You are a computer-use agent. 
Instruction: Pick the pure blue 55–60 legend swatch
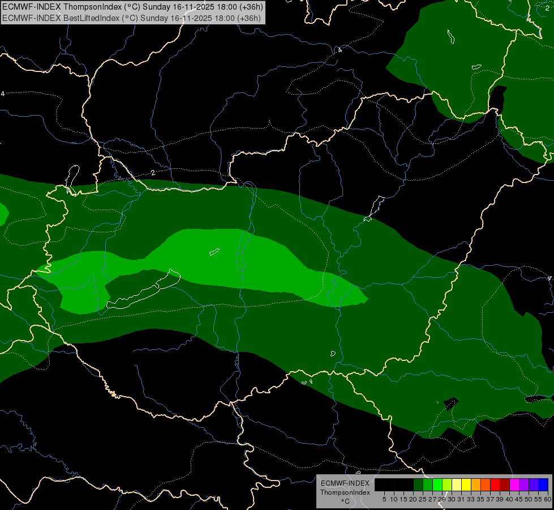pyautogui.click(x=543, y=484)
